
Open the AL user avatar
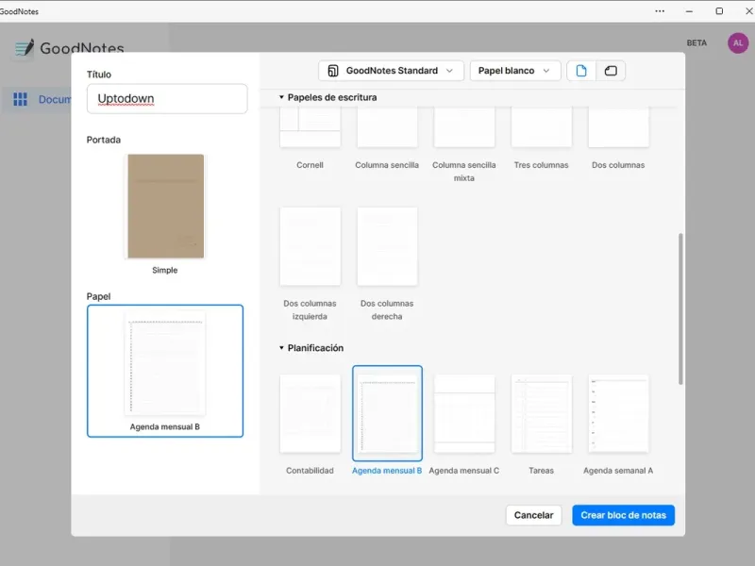tap(738, 42)
